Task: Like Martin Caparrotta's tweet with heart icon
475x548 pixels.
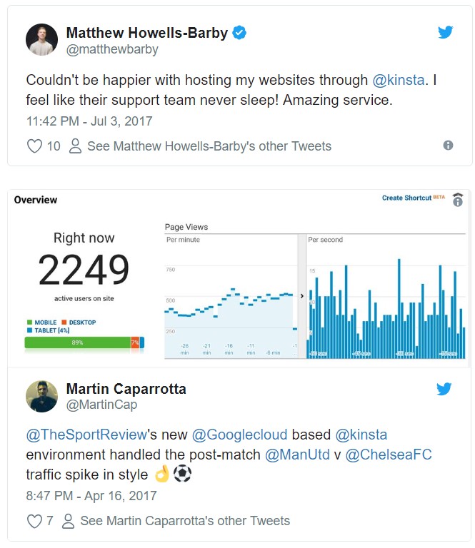Action: (x=34, y=521)
